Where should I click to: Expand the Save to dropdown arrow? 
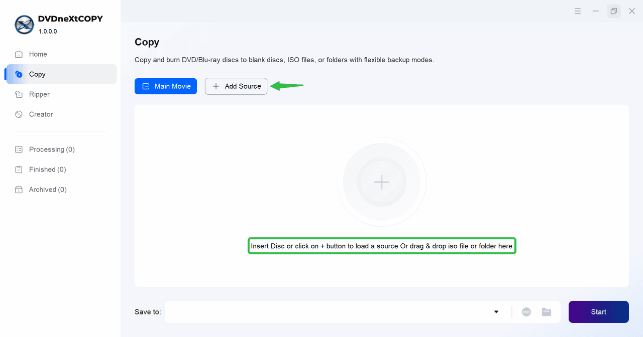tap(496, 312)
